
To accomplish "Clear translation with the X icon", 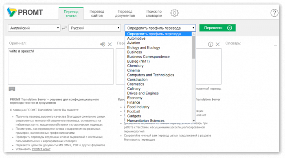I will [x=217, y=44].
